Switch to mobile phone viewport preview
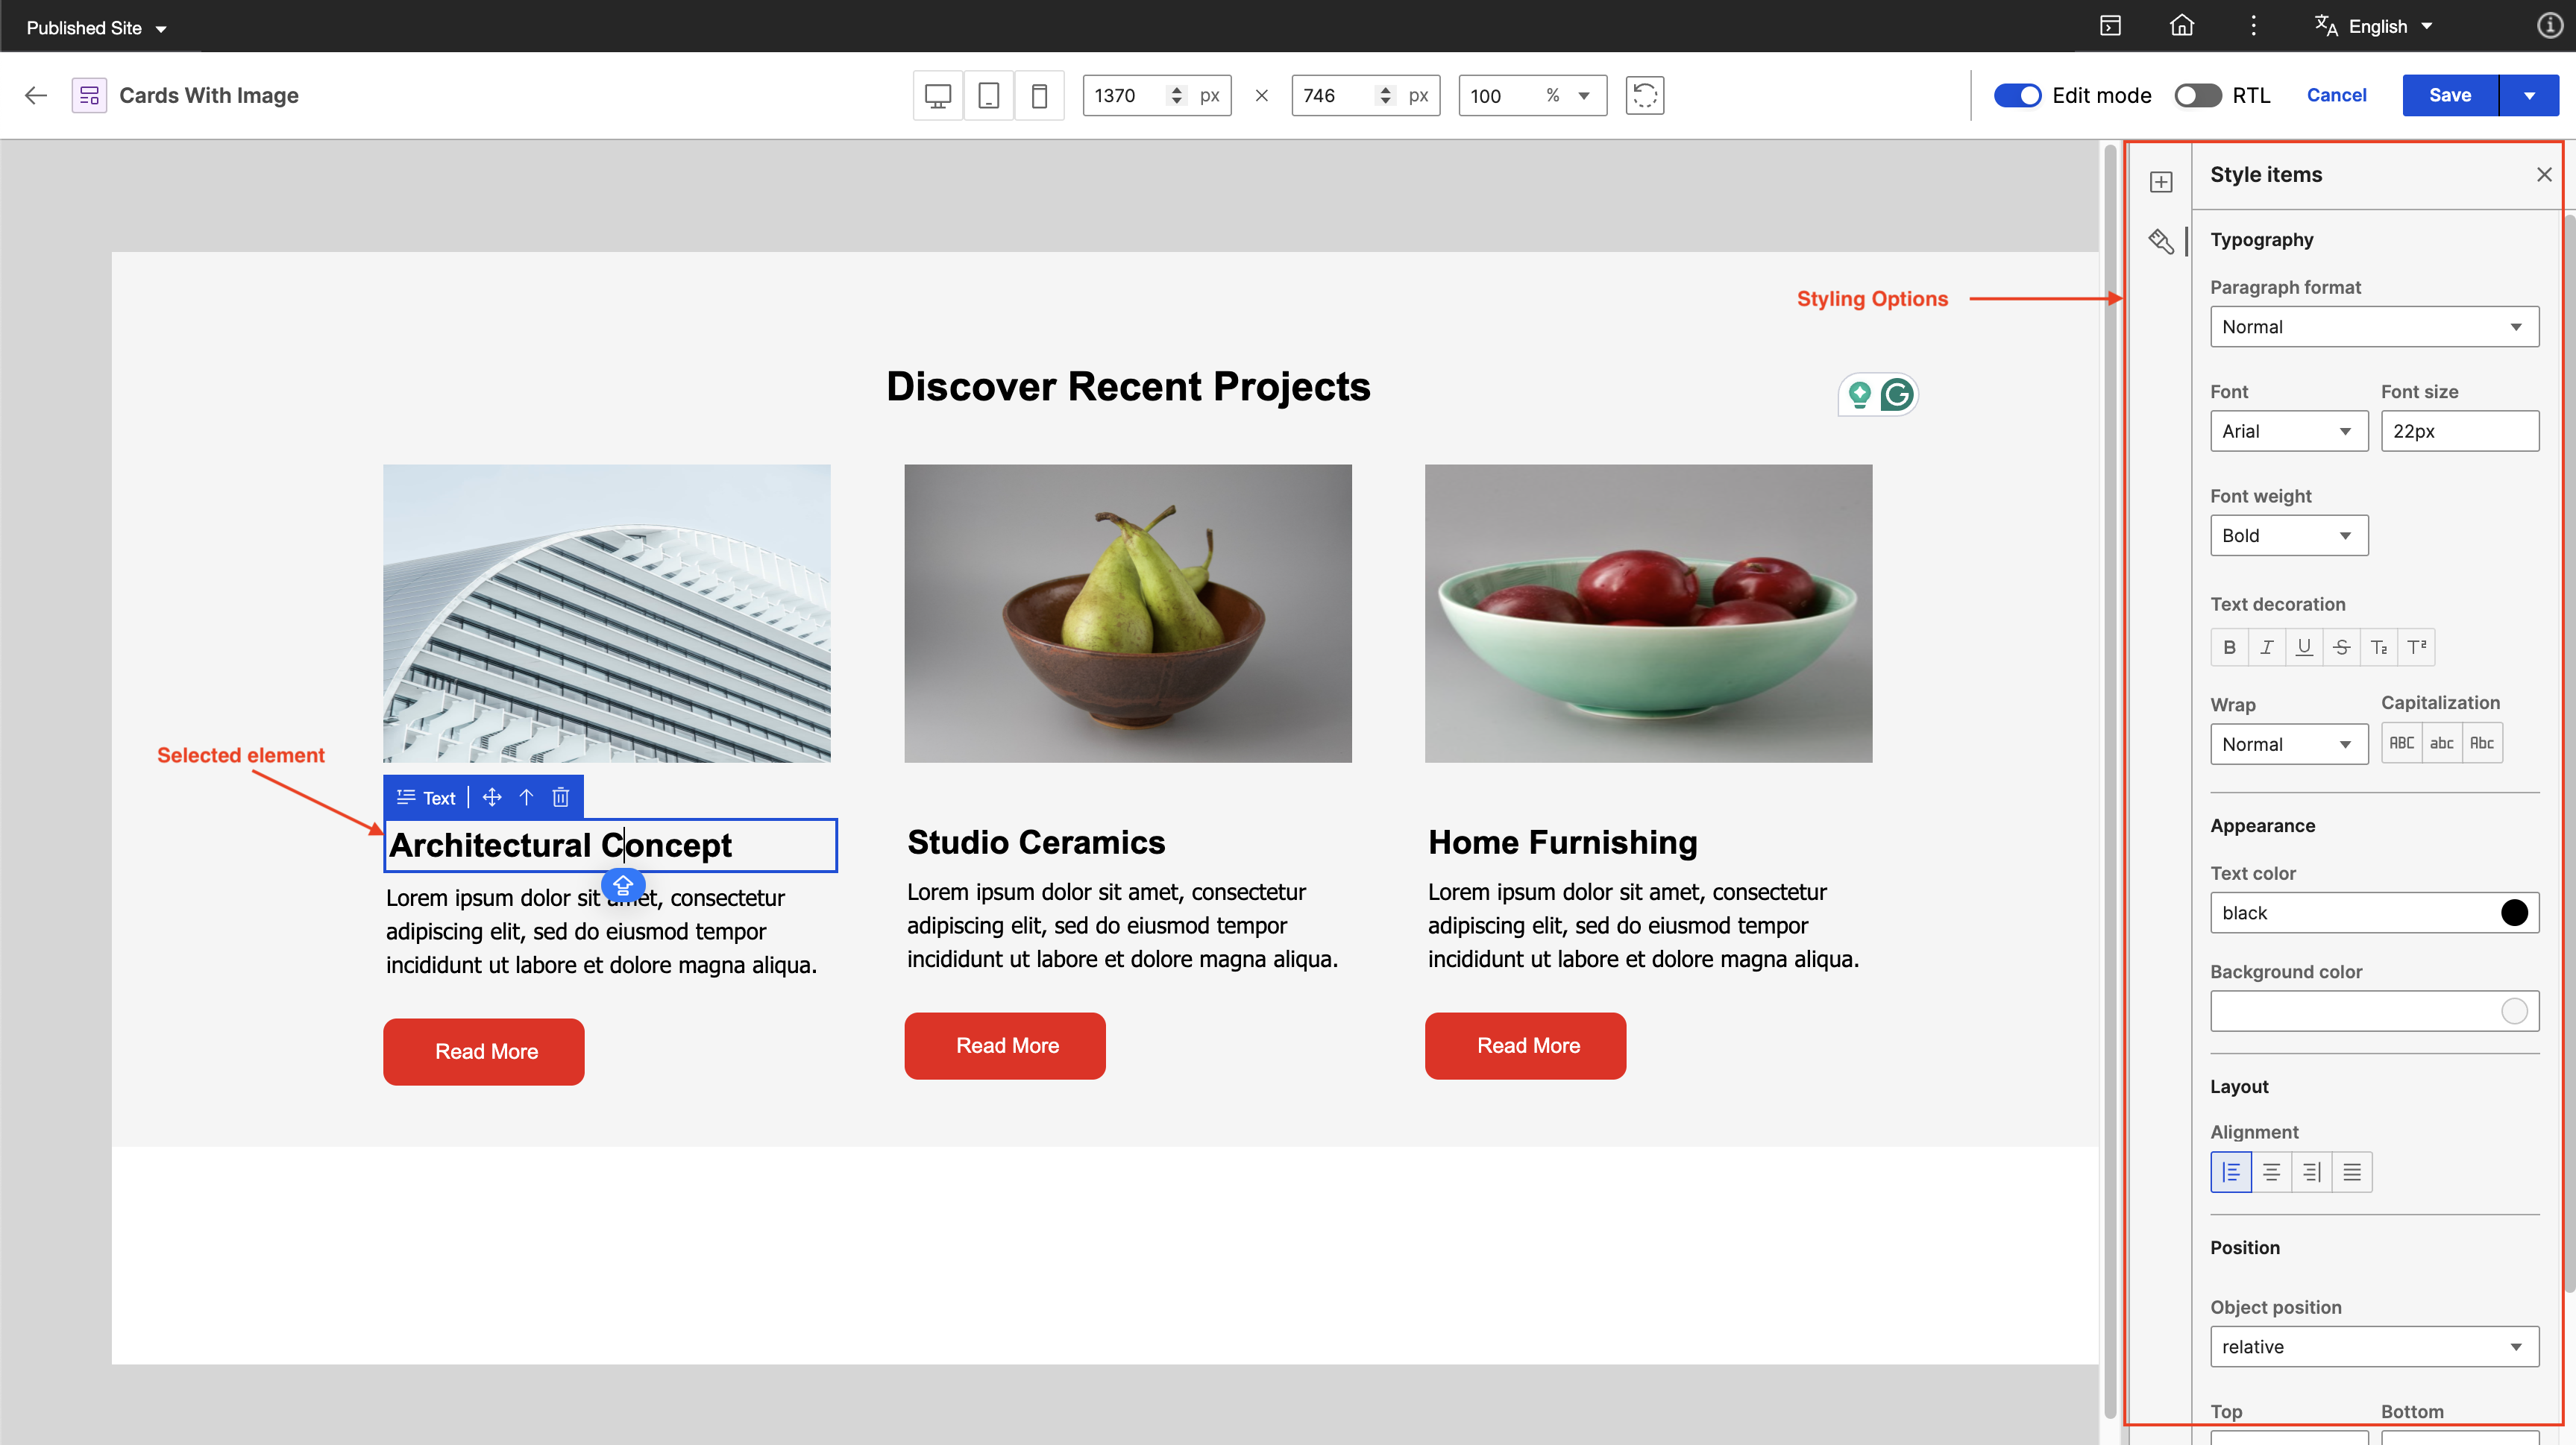This screenshot has width=2576, height=1445. tap(1039, 95)
